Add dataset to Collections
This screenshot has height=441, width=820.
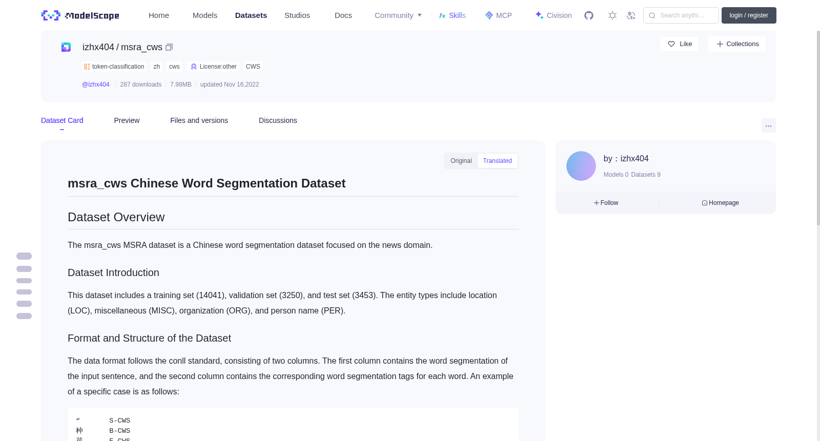737,44
